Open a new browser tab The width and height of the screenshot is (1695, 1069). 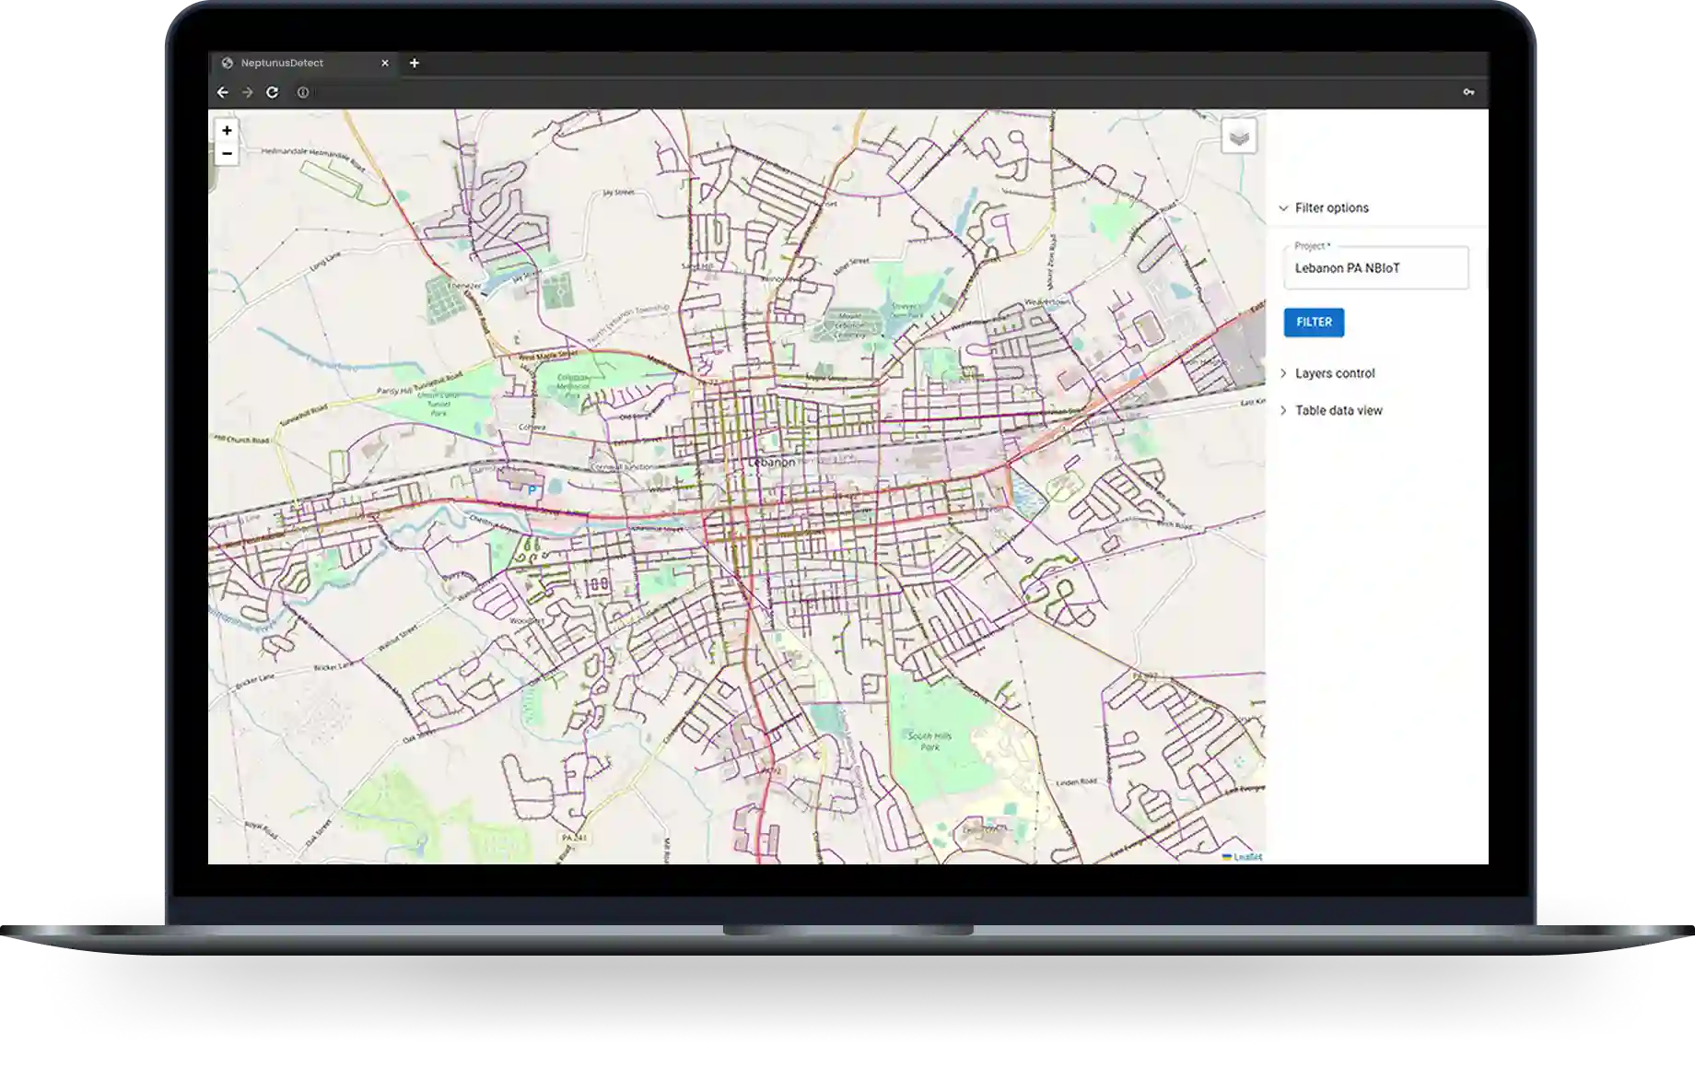415,63
